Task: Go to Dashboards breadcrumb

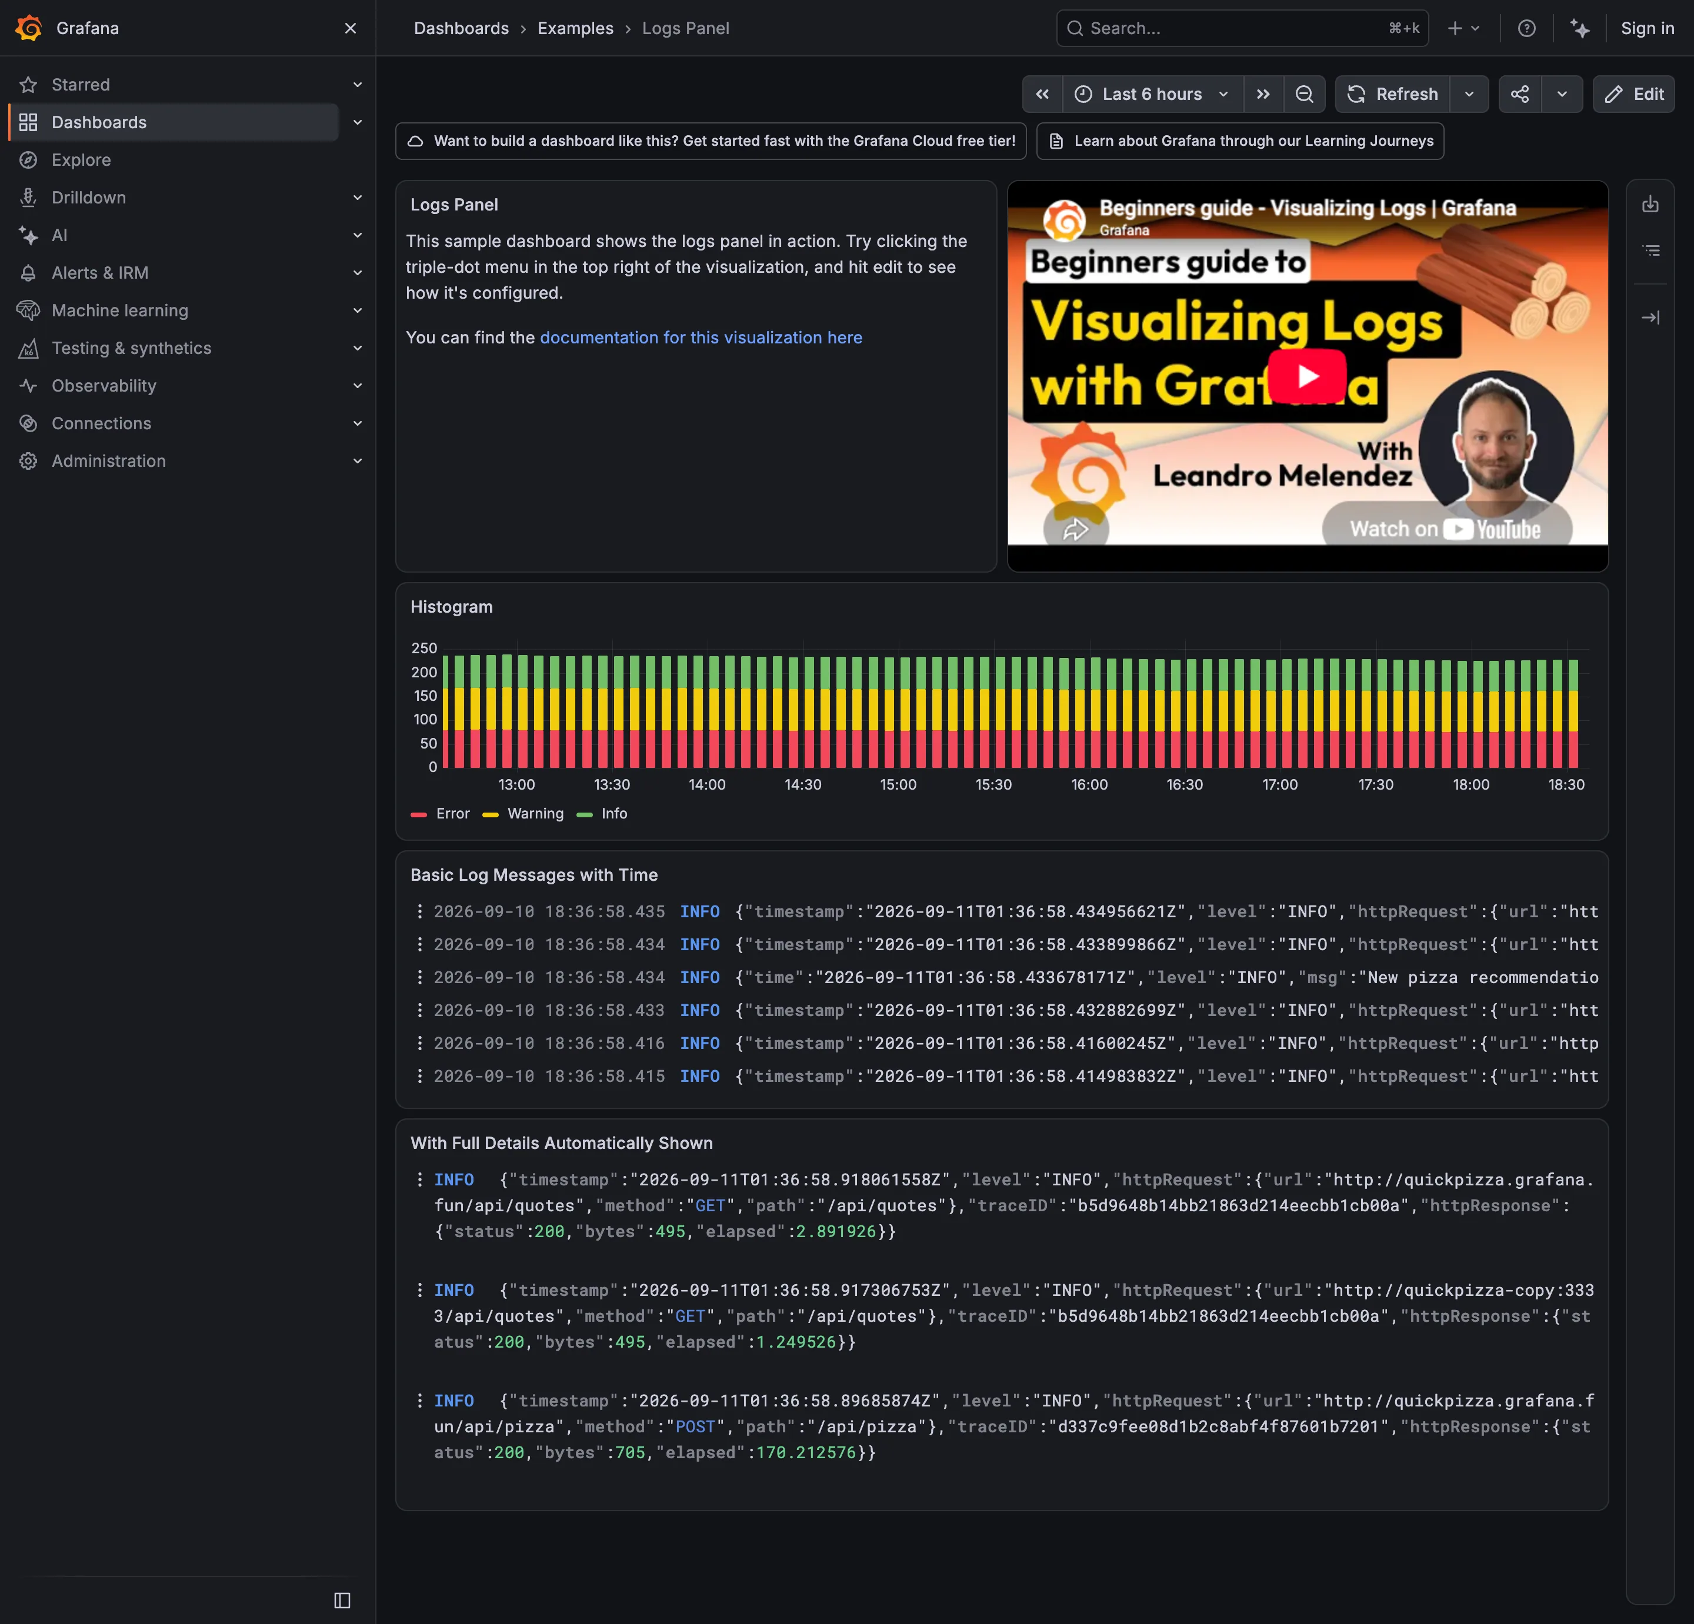Action: [461, 28]
